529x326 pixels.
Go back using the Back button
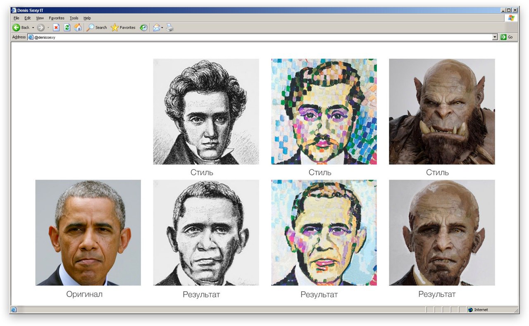pyautogui.click(x=21, y=28)
